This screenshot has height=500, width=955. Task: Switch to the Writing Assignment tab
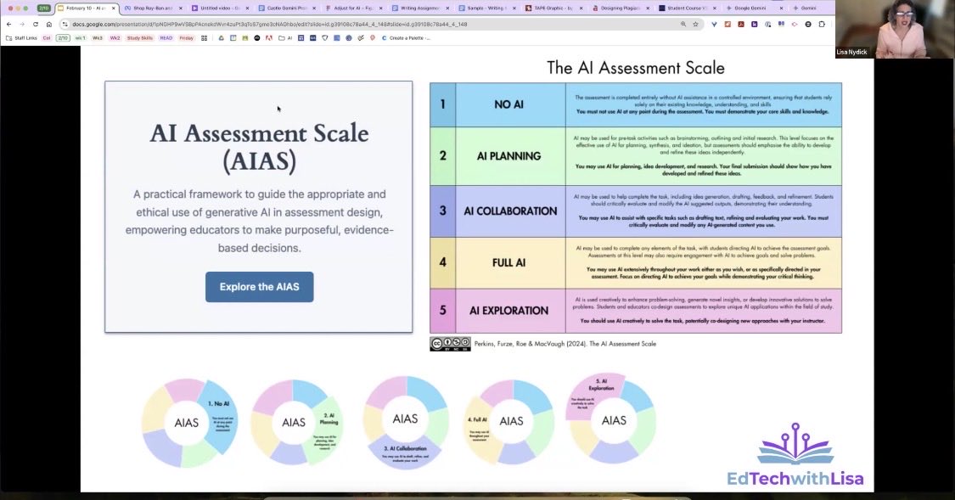[x=419, y=8]
